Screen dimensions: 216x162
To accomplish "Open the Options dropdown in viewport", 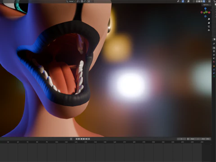I will tap(207, 4).
